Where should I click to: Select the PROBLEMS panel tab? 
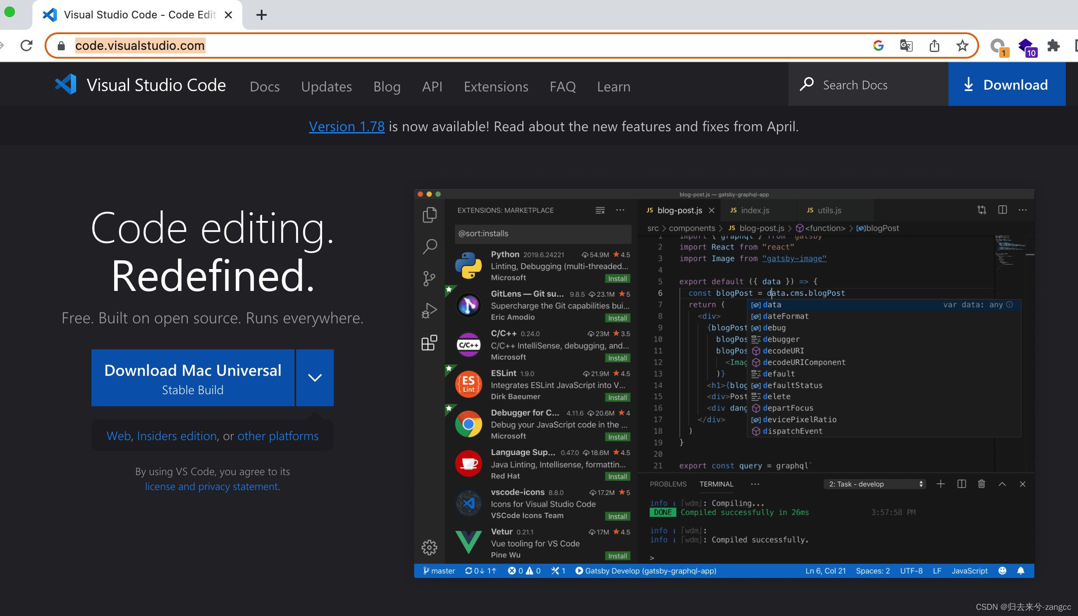coord(668,484)
